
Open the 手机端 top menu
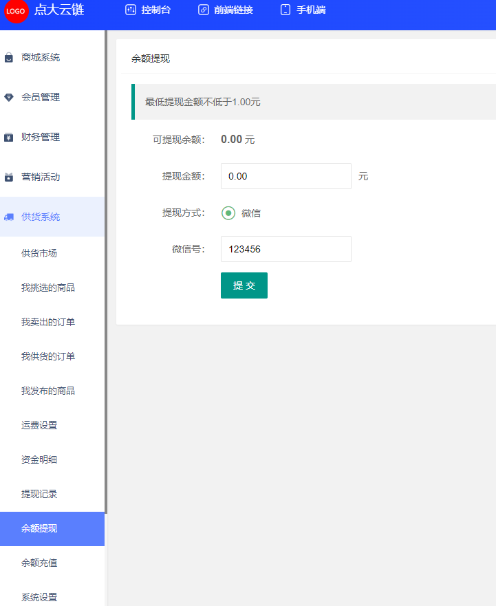[303, 10]
